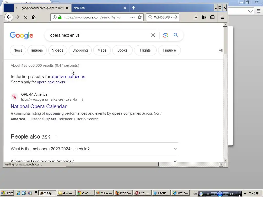Viewport: 263px width, 197px height.
Task: Open the menu in background Chrome window
Action: coord(259,11)
